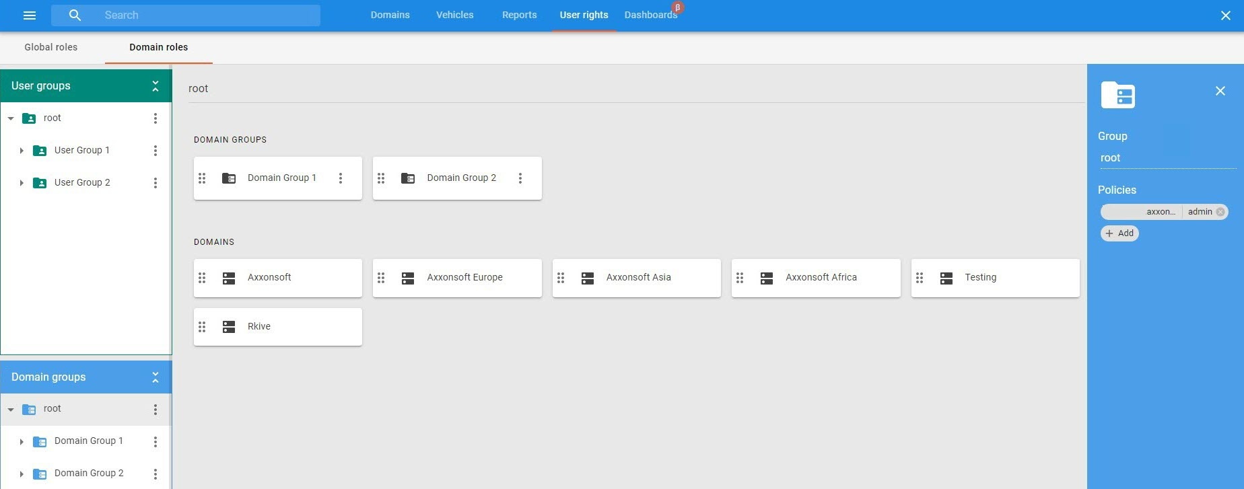The width and height of the screenshot is (1244, 489).
Task: Switch to the Global roles tab
Action: (51, 47)
